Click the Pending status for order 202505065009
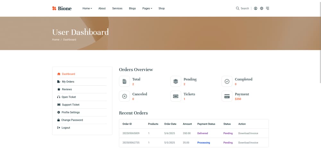Viewport: 321px width, 158px height. coord(228,133)
